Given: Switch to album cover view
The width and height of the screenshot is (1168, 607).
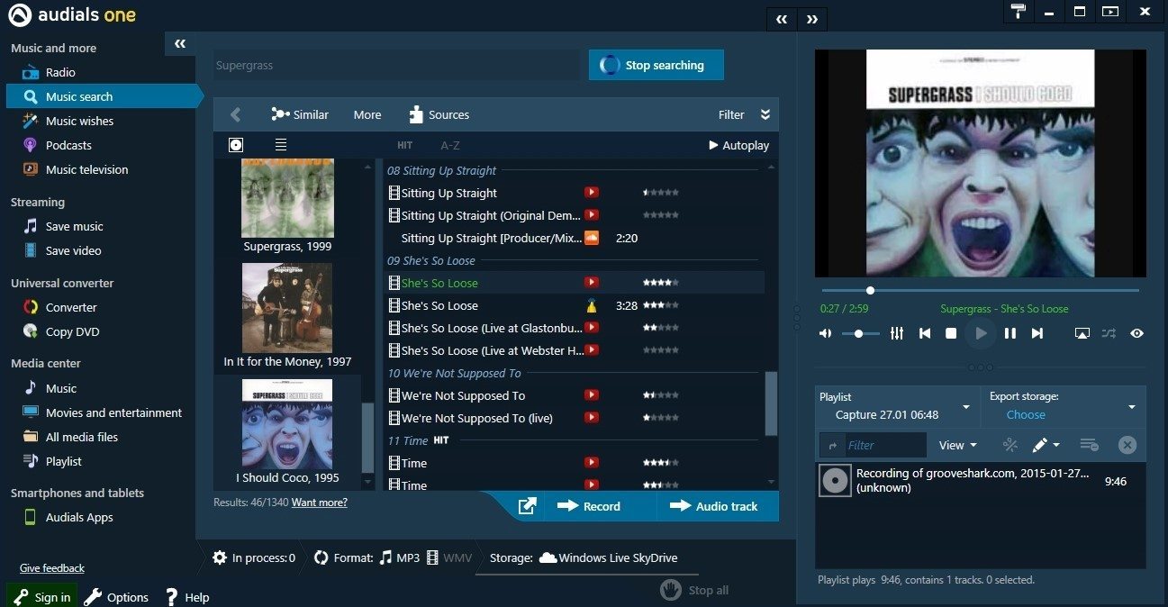Looking at the screenshot, I should pos(236,145).
